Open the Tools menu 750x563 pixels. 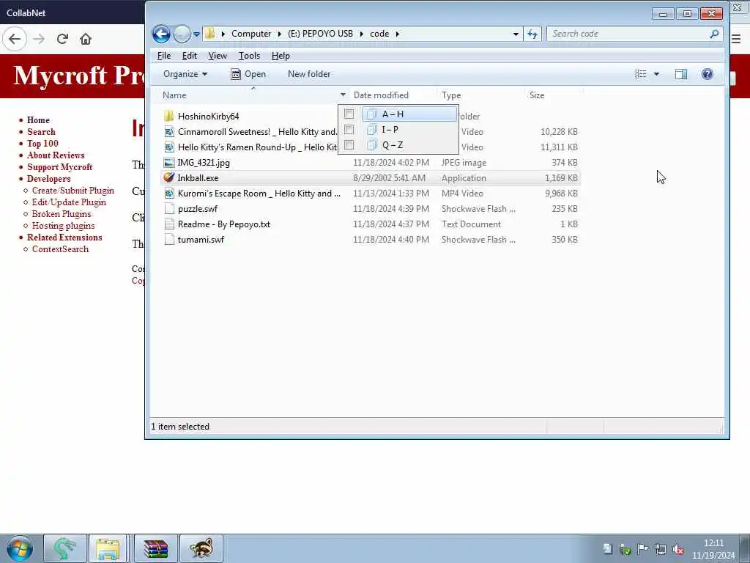click(x=249, y=56)
